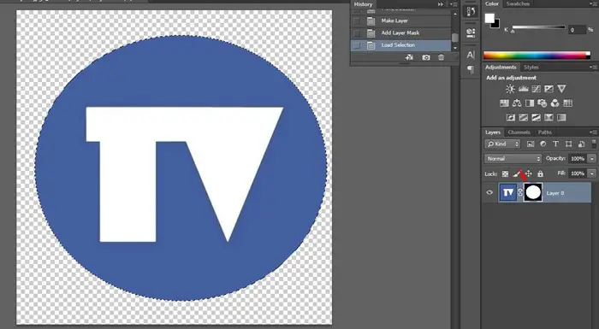The image size is (599, 329).
Task: Toggle lock all for the layer
Action: click(x=540, y=174)
